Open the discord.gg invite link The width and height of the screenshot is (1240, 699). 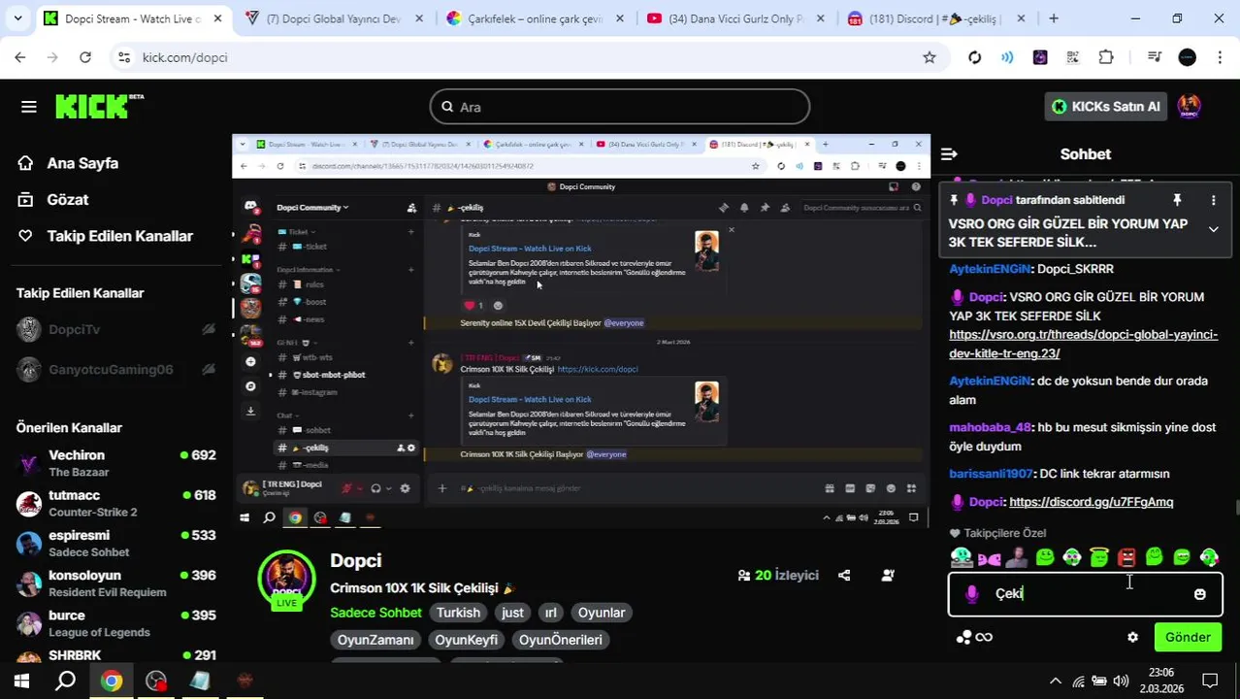(x=1091, y=502)
